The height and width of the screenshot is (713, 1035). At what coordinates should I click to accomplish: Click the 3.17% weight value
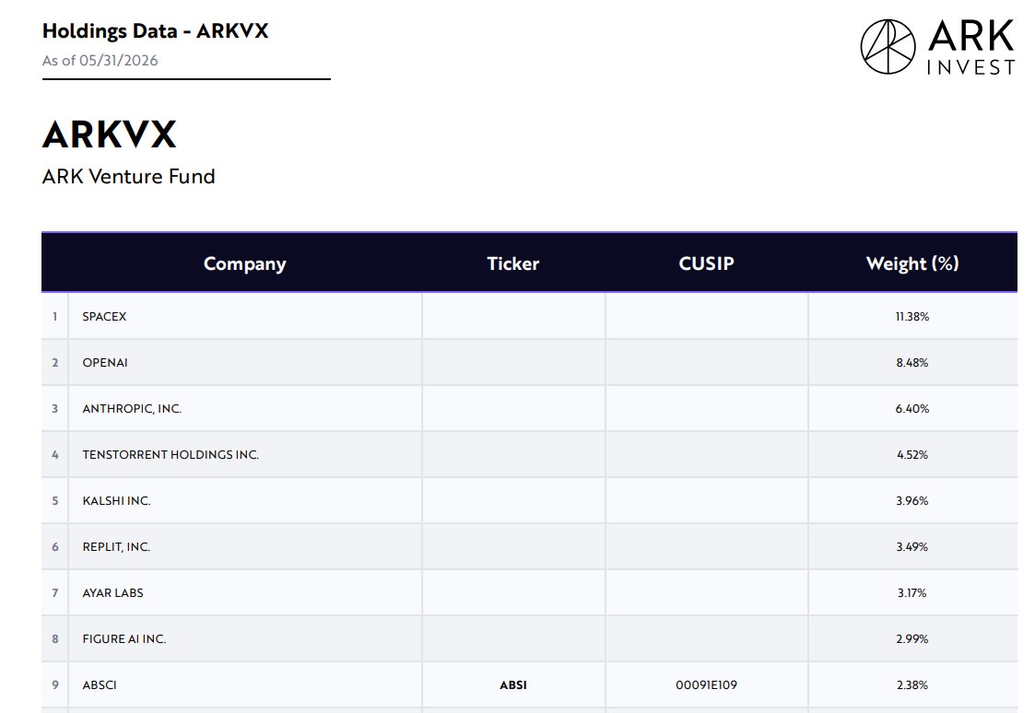[912, 593]
